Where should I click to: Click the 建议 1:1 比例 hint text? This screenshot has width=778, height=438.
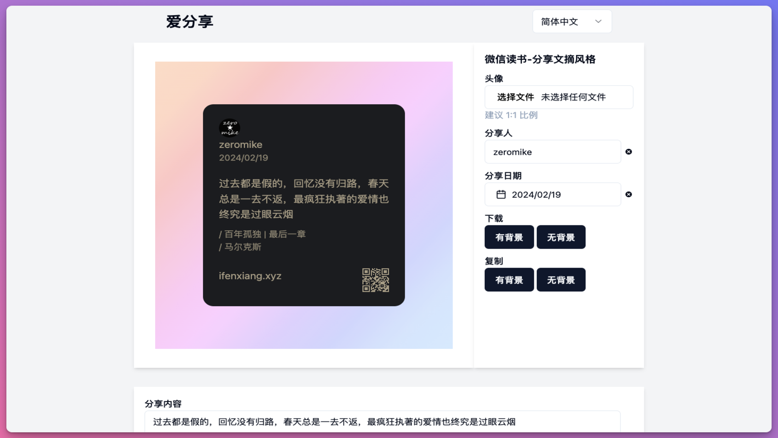[x=510, y=115]
